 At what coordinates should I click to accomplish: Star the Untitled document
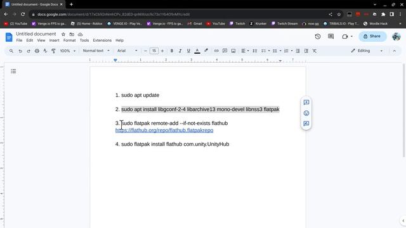pos(63,34)
